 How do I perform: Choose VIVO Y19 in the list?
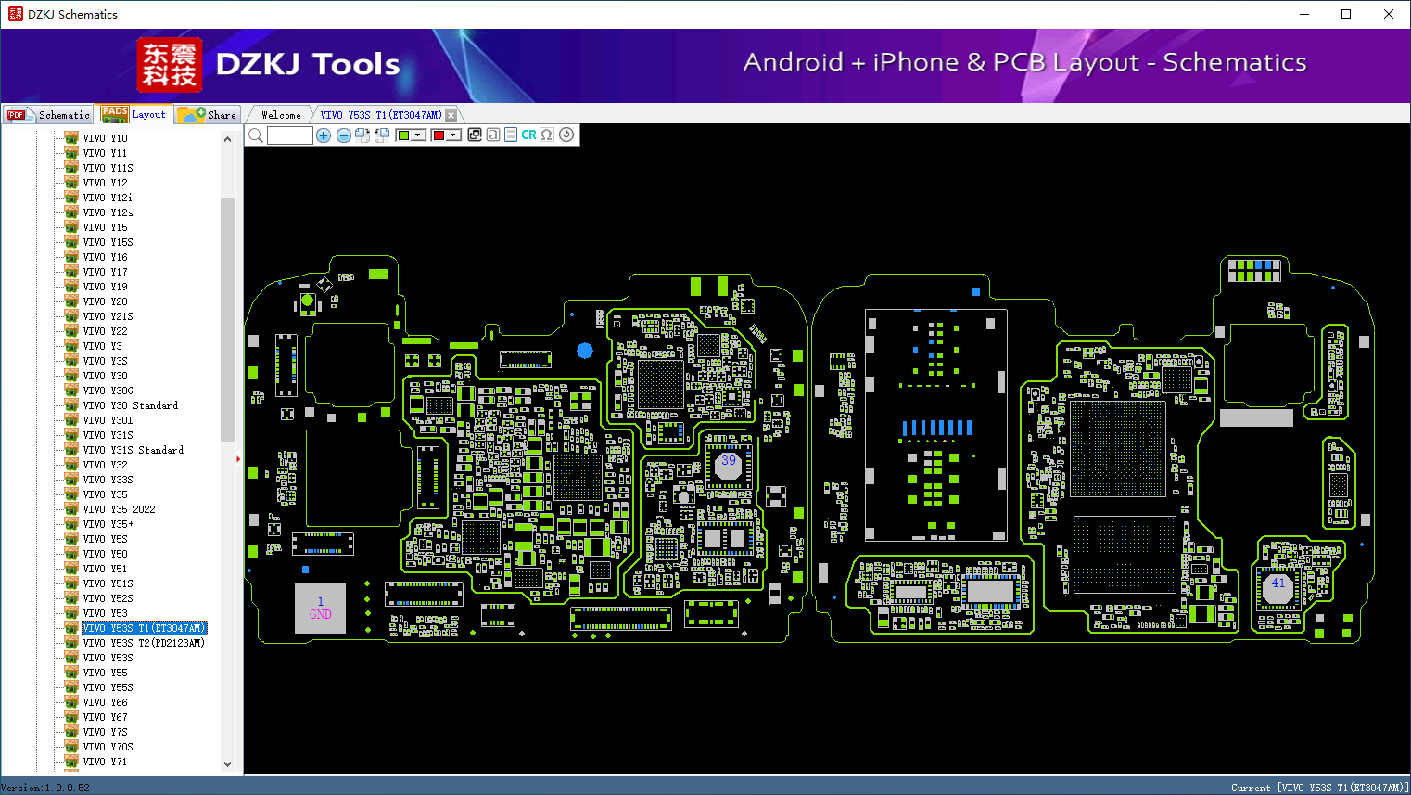pyautogui.click(x=106, y=287)
